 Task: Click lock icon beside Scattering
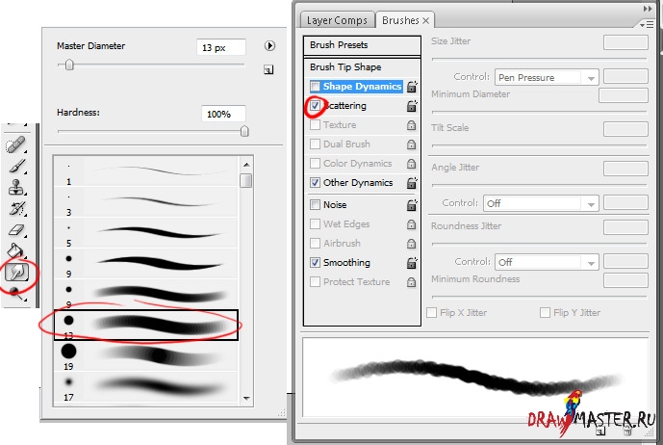412,106
